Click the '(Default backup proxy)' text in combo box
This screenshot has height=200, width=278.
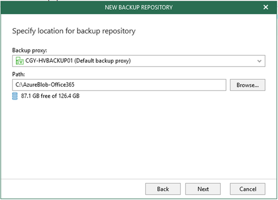[x=103, y=61]
